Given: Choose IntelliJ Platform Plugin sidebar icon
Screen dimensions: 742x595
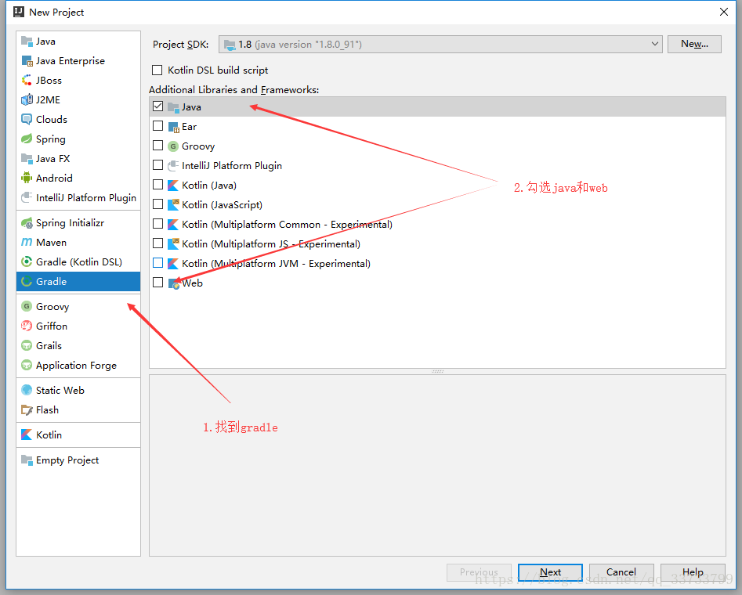Looking at the screenshot, I should 27,198.
